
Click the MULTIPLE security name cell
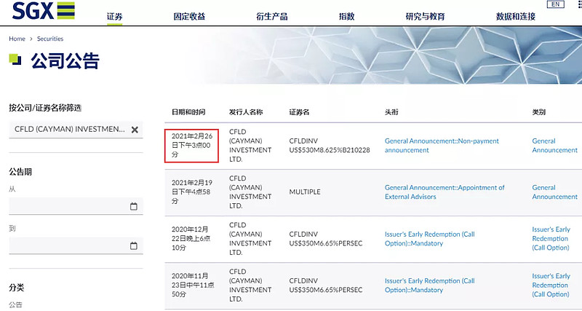[305, 192]
